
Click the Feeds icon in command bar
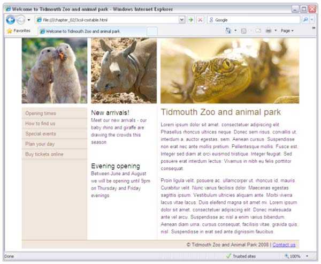coord(243,31)
